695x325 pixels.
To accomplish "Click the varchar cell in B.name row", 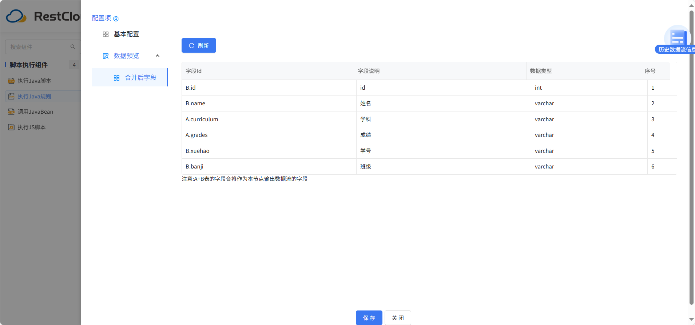I will (589, 103).
